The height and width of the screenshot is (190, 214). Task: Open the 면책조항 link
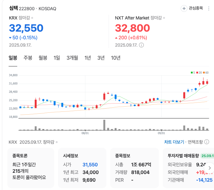[195, 142]
